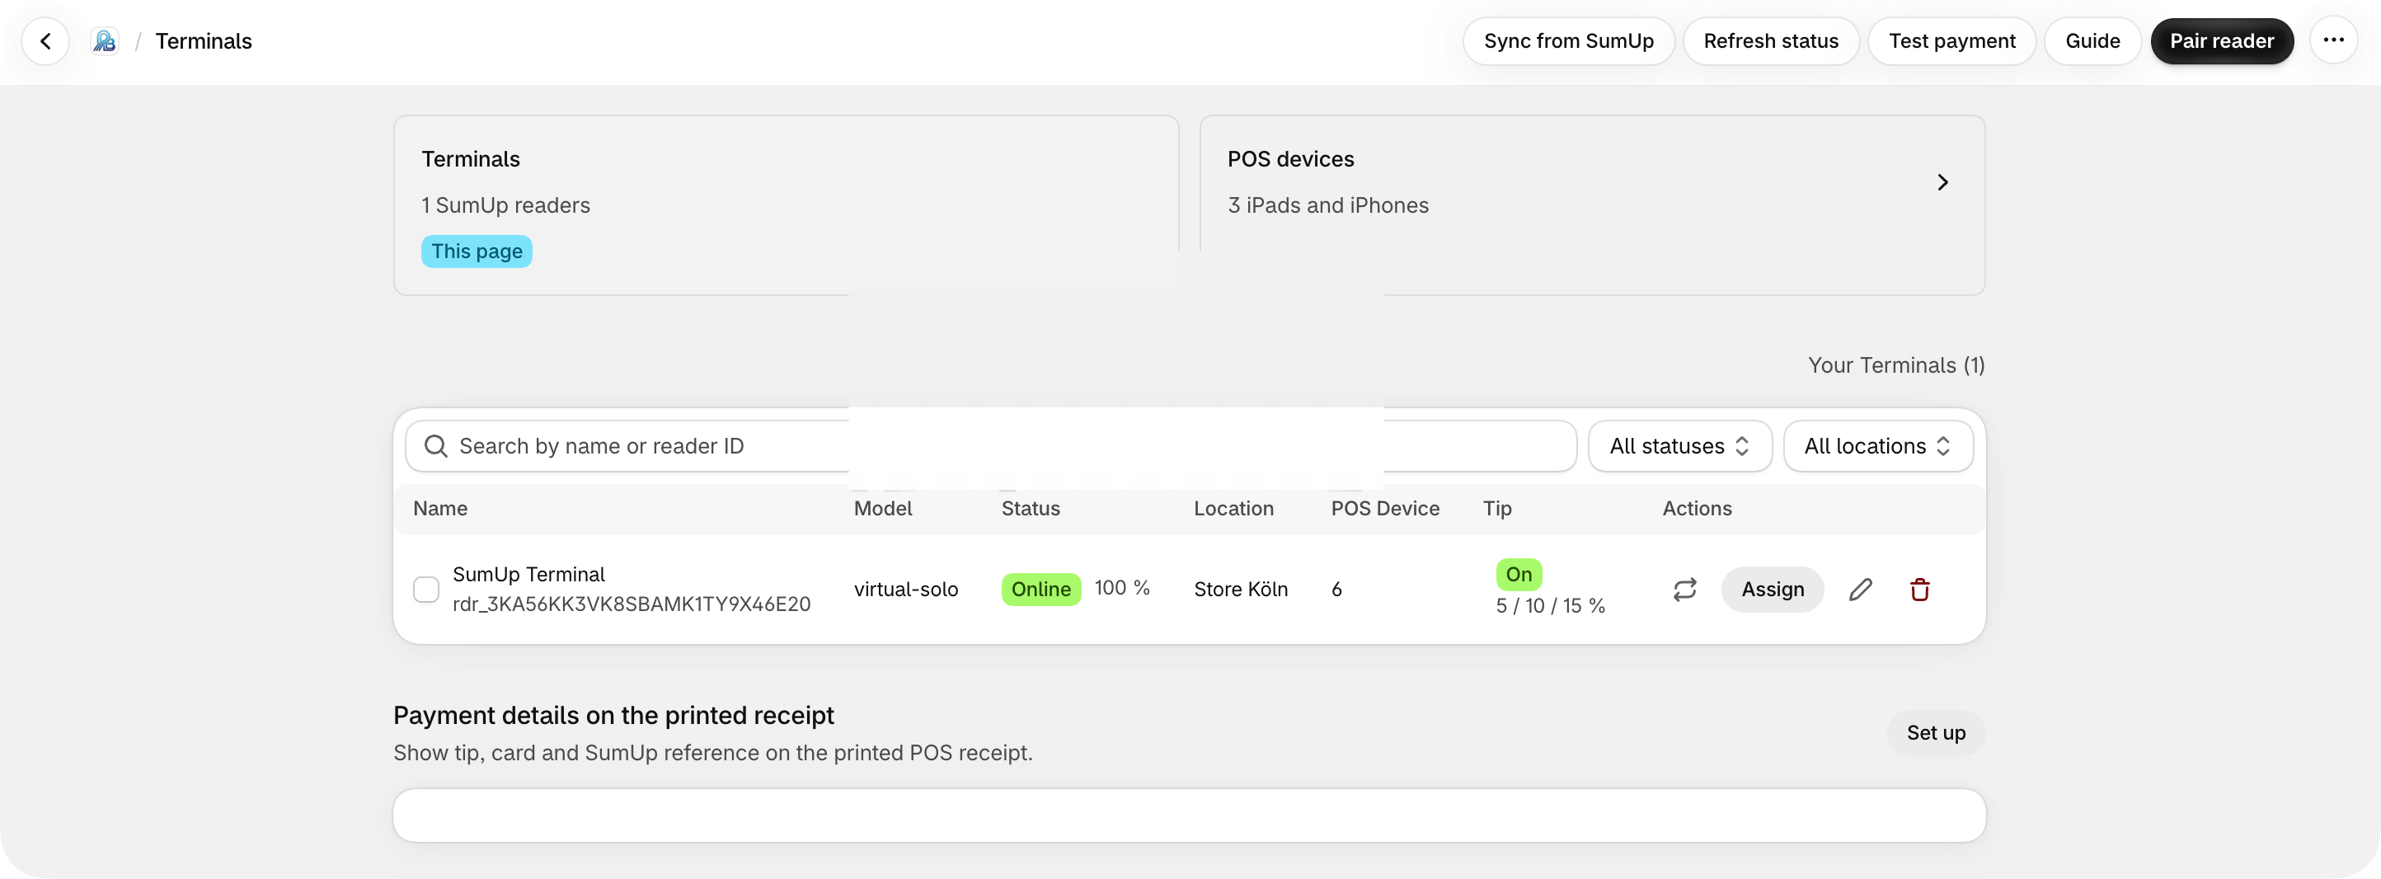Image resolution: width=2381 pixels, height=879 pixels.
Task: Open the three-dot more options menu
Action: pyautogui.click(x=2333, y=40)
